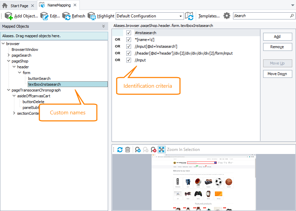
Task: Uncheck the *[name='q'] criterion checkbox
Action: (x=128, y=40)
